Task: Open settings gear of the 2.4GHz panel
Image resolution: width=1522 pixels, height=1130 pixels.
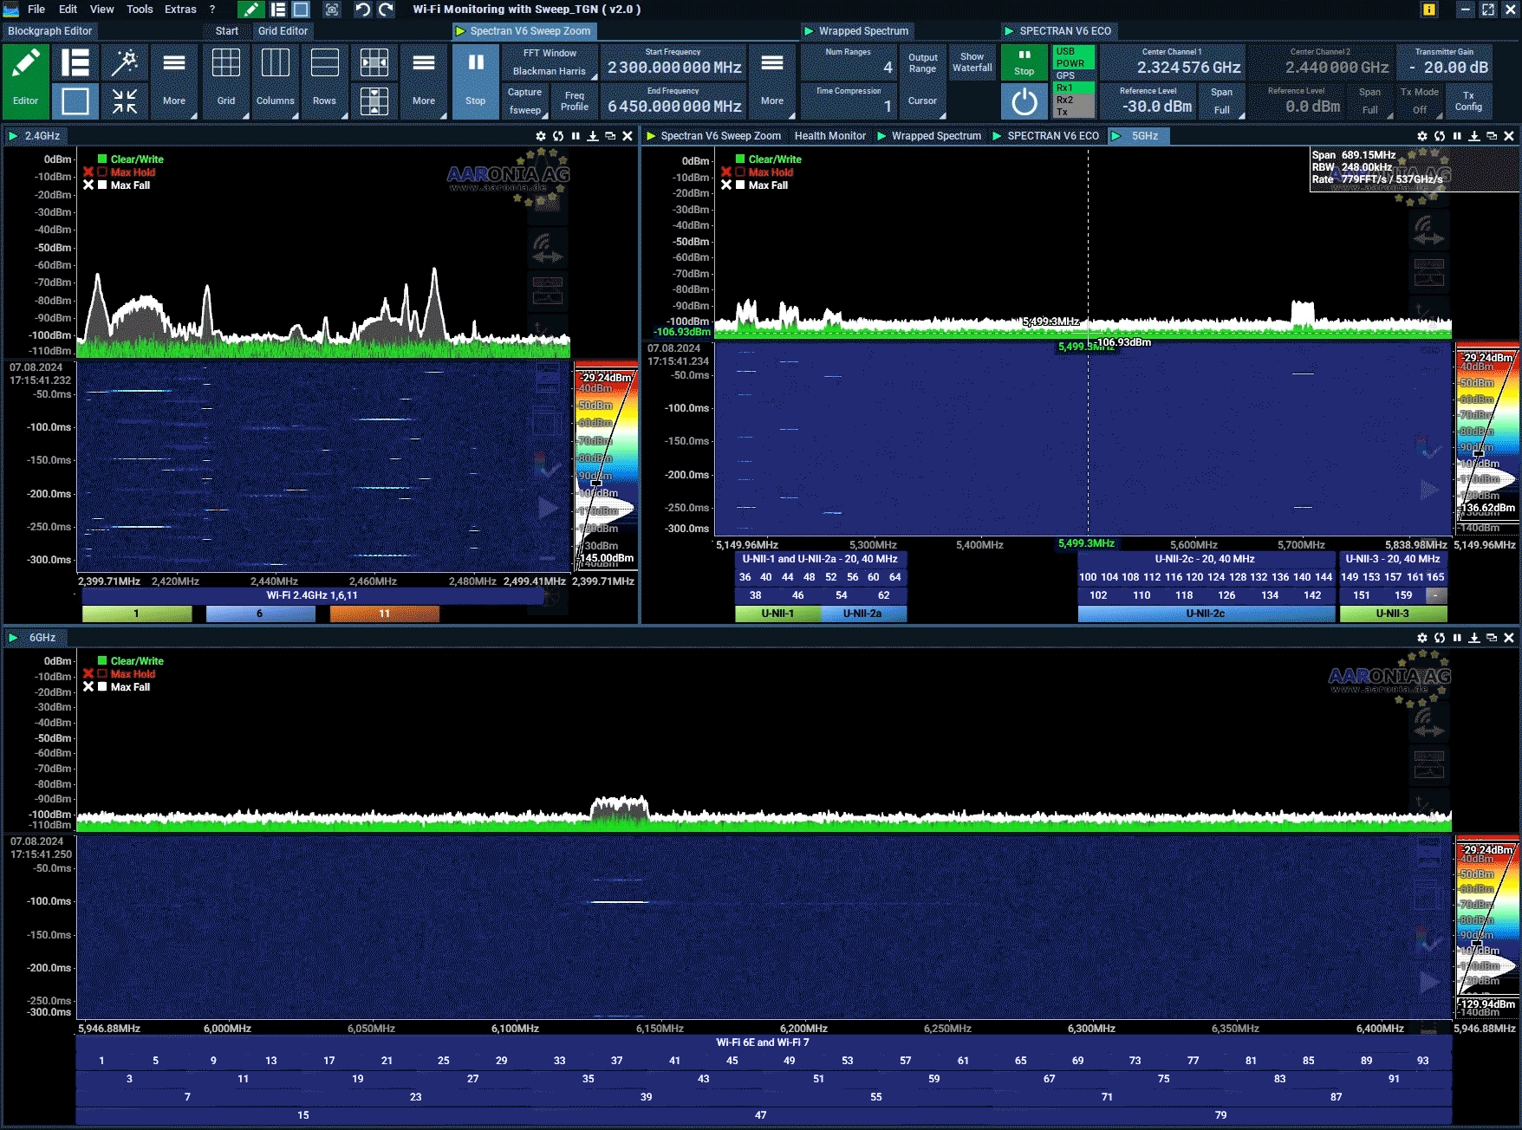Action: click(541, 136)
